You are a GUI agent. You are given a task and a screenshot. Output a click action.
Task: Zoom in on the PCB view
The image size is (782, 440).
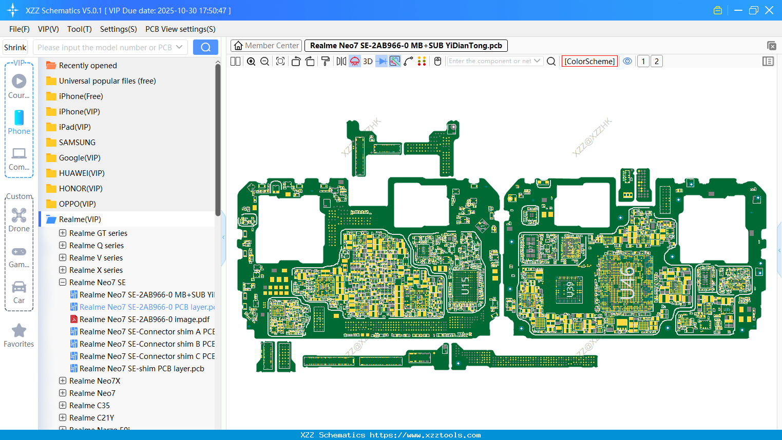[x=251, y=61]
